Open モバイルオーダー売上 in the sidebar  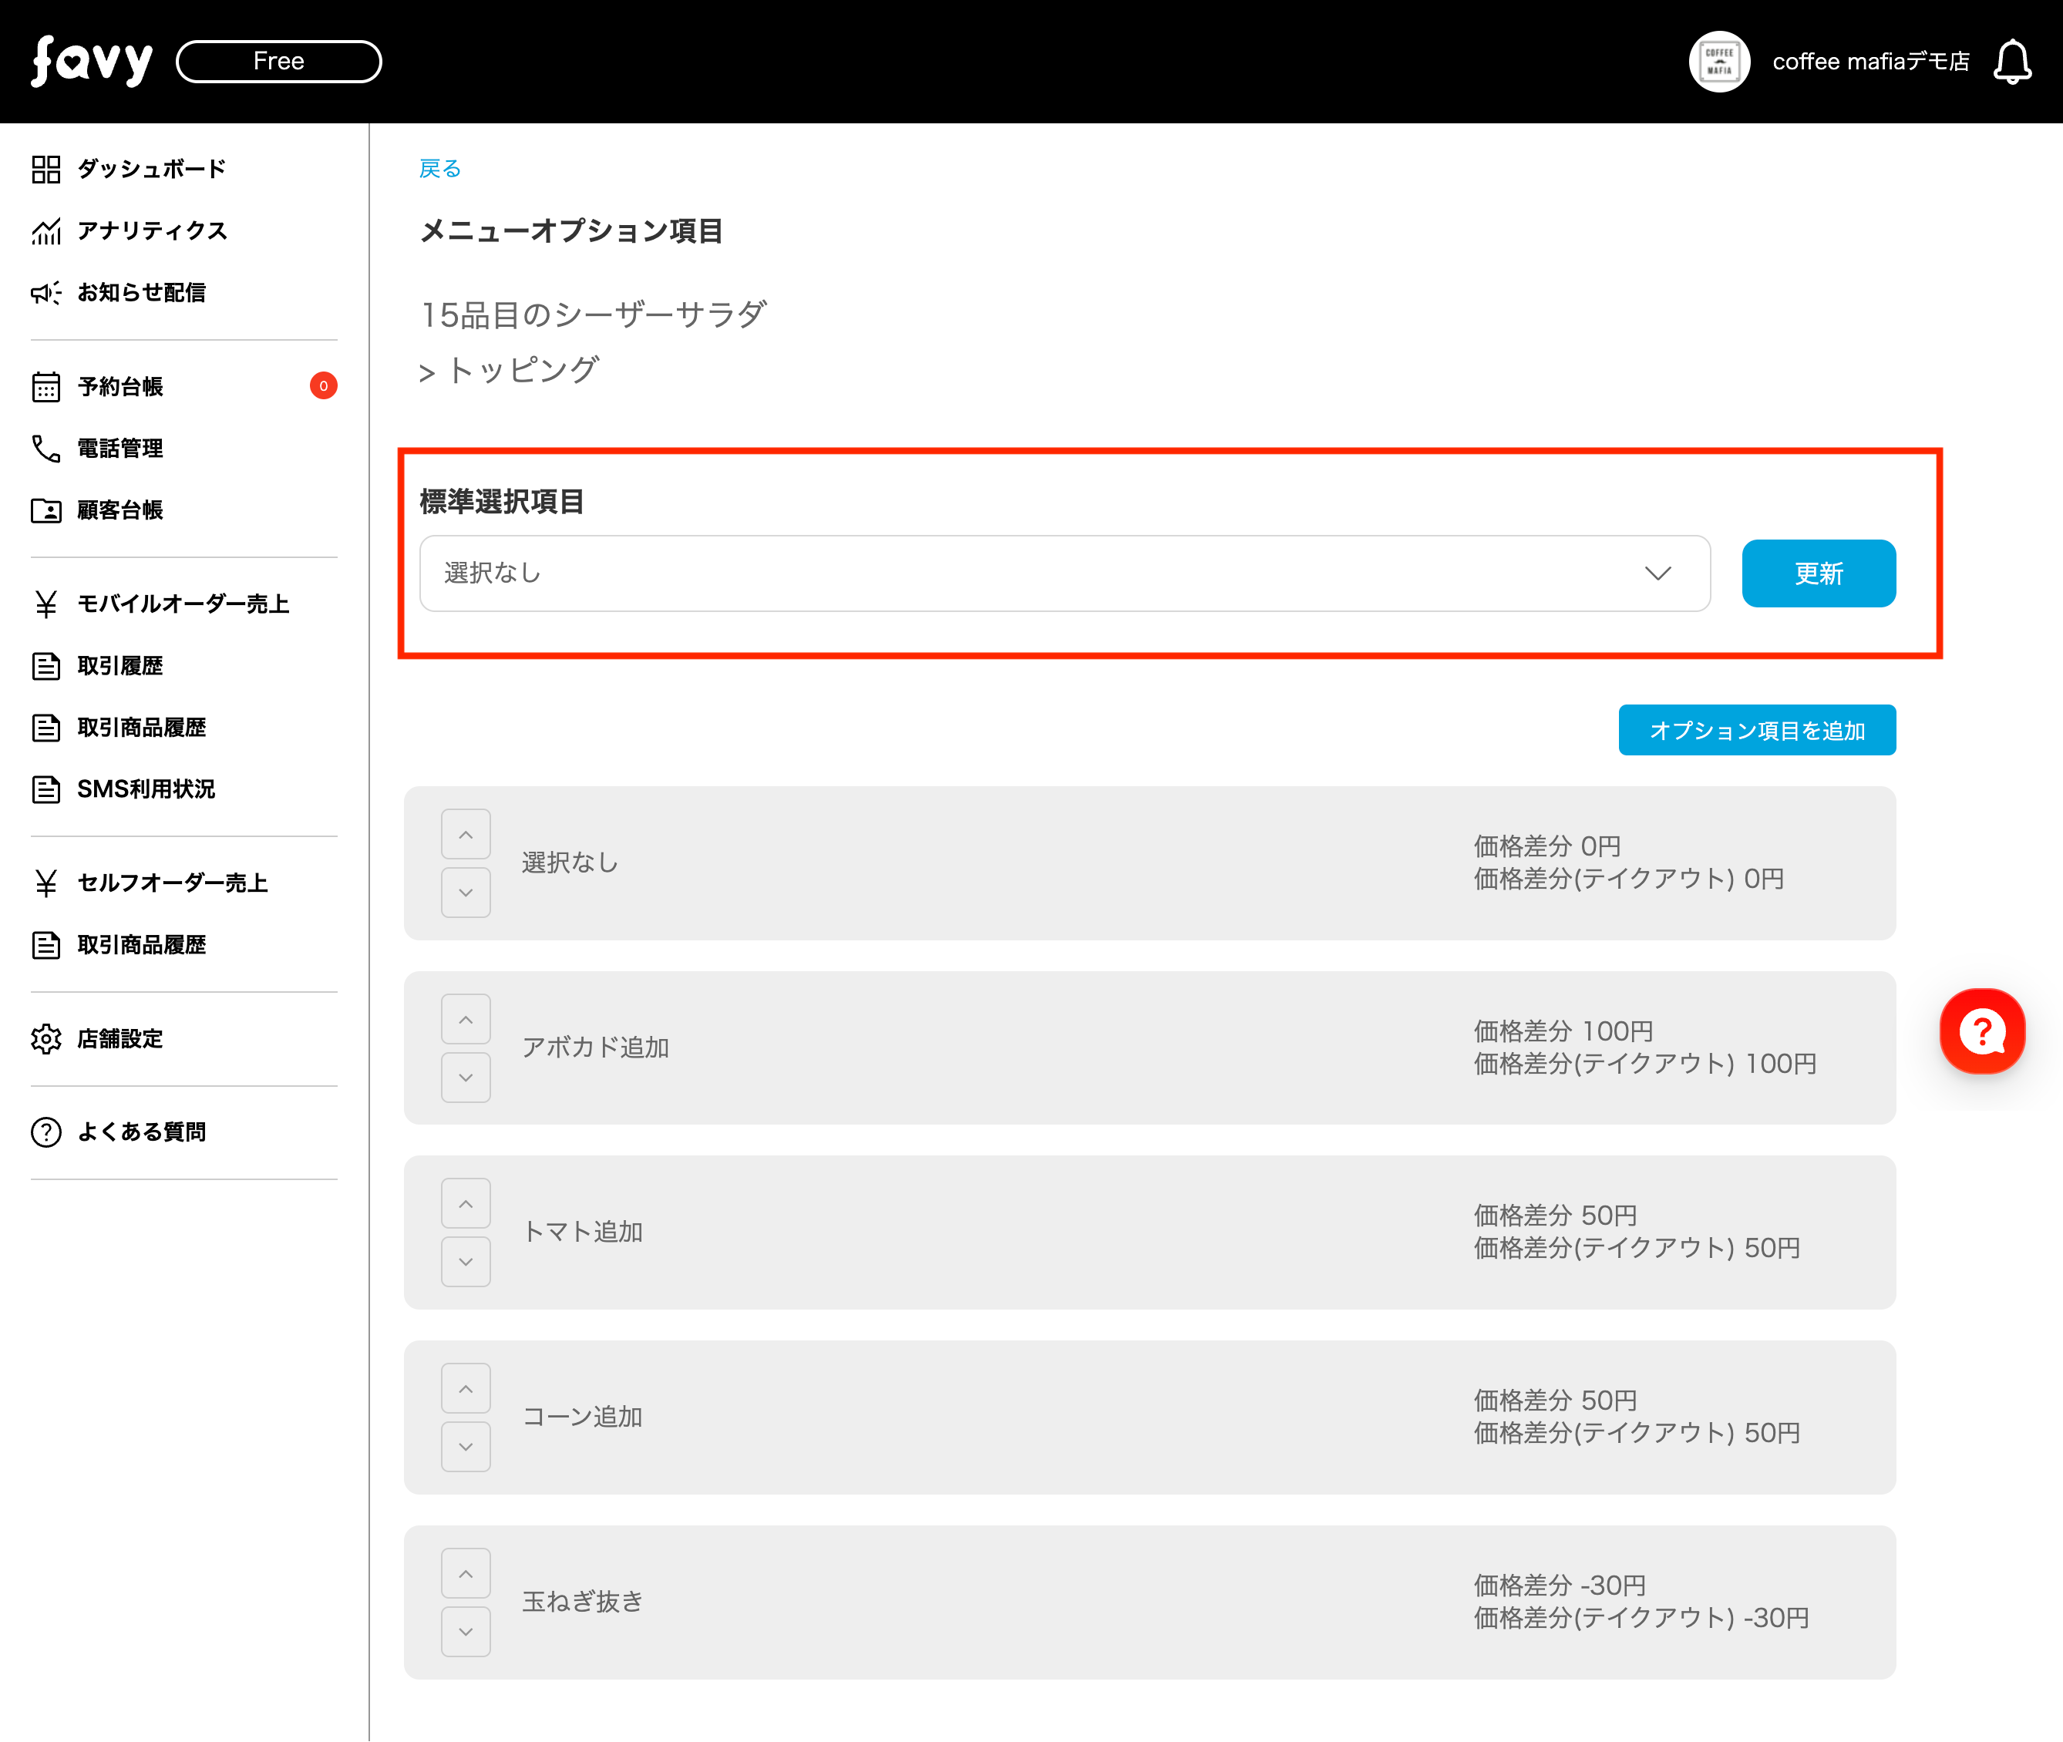(183, 604)
